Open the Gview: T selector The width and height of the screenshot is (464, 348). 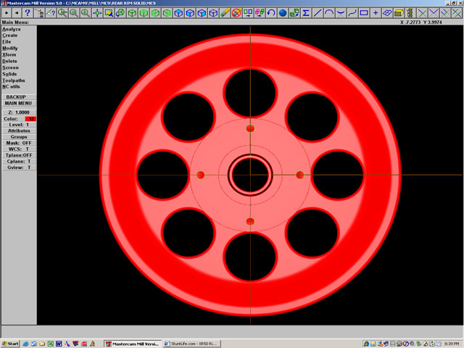[19, 167]
